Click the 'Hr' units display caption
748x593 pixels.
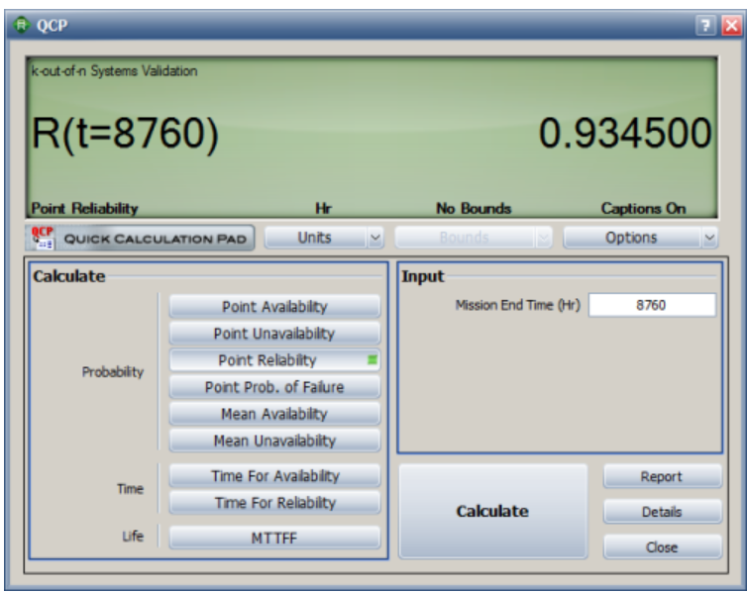(x=323, y=208)
